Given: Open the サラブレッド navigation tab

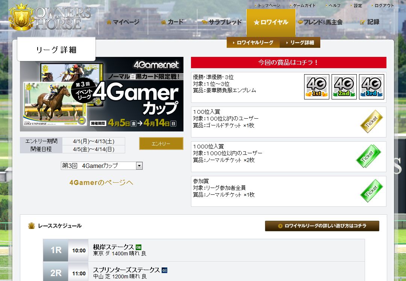Looking at the screenshot, I should point(222,22).
